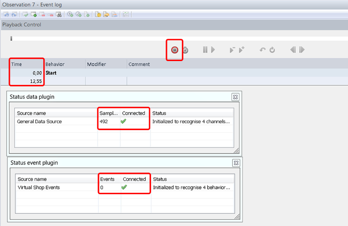Click the document with orange arrow icon

(x=106, y=14)
